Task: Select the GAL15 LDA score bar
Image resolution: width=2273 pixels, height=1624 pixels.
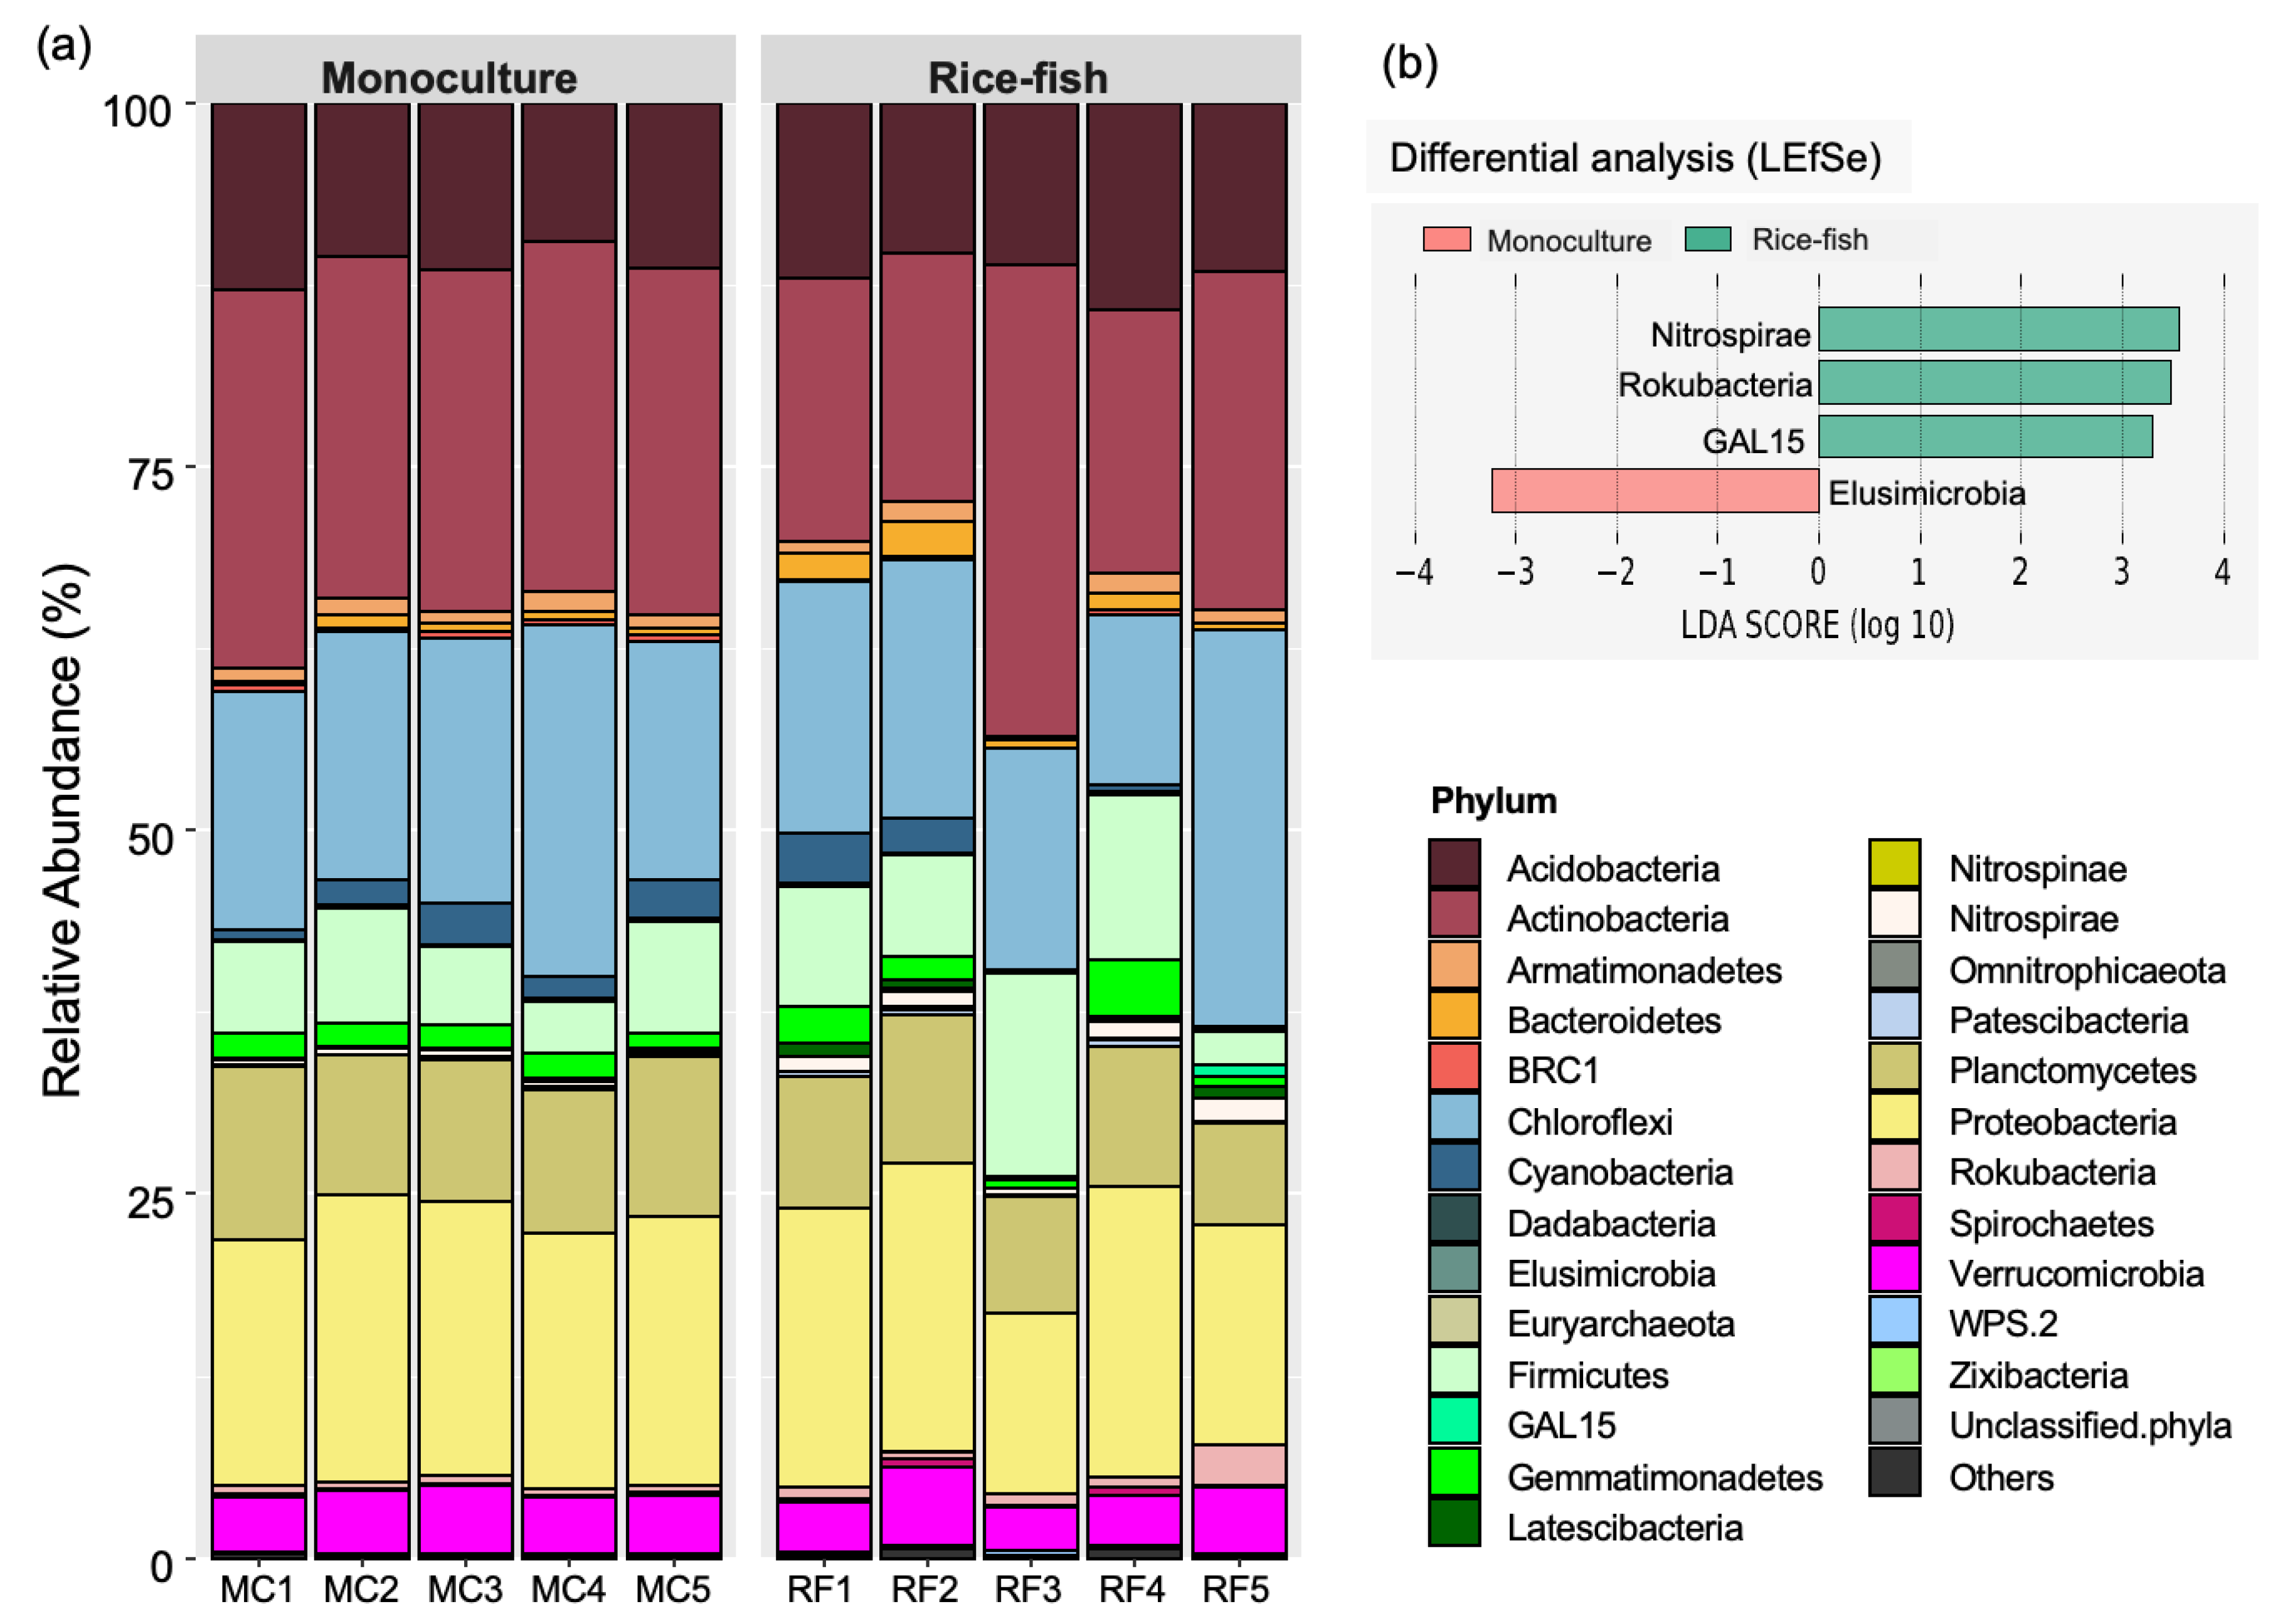Action: (x=1985, y=437)
